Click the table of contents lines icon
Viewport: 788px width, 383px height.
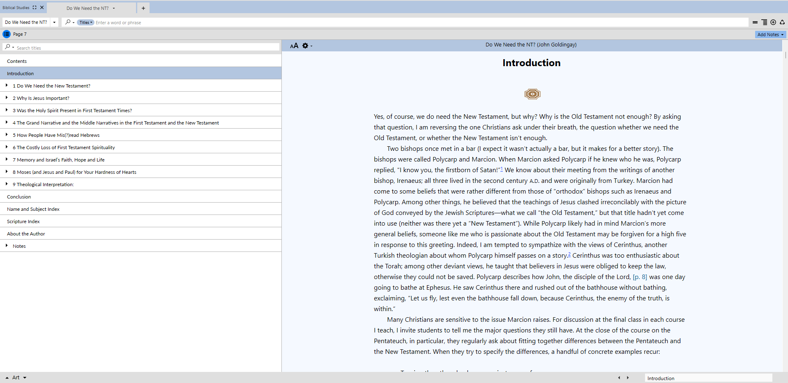click(764, 22)
